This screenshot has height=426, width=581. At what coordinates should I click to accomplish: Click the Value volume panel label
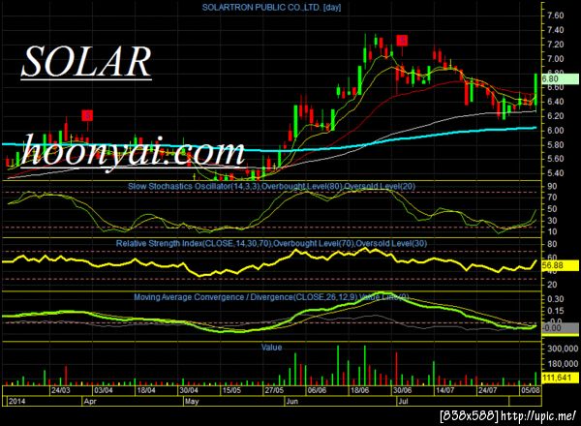pos(271,348)
